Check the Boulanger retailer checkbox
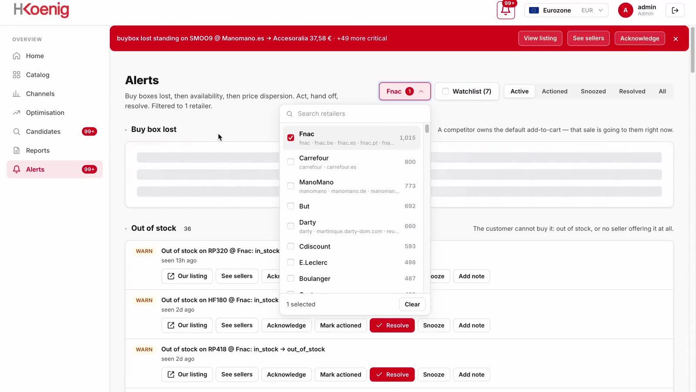Screen dimensions: 696x392 291,279
